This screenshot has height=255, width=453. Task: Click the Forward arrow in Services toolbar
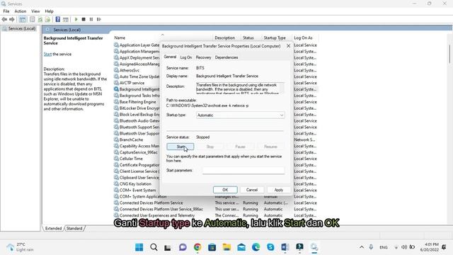[x=12, y=19]
